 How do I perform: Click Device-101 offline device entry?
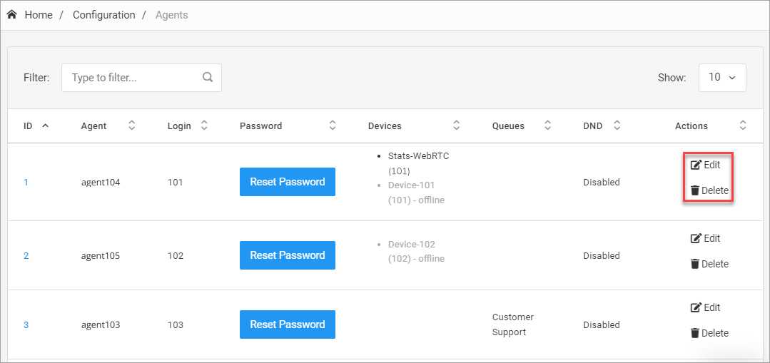(416, 193)
